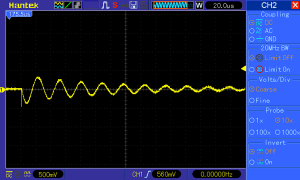Click the printer icon
The width and height of the screenshot is (300, 180).
143,5
